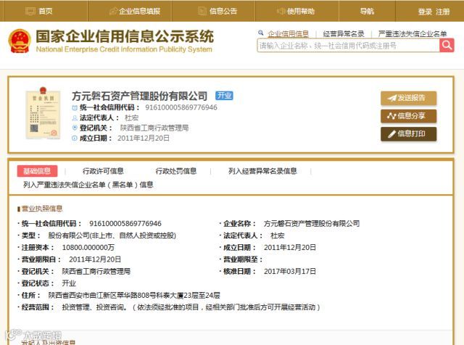
Task: Click the credit code icon in header card
Action: (75, 108)
